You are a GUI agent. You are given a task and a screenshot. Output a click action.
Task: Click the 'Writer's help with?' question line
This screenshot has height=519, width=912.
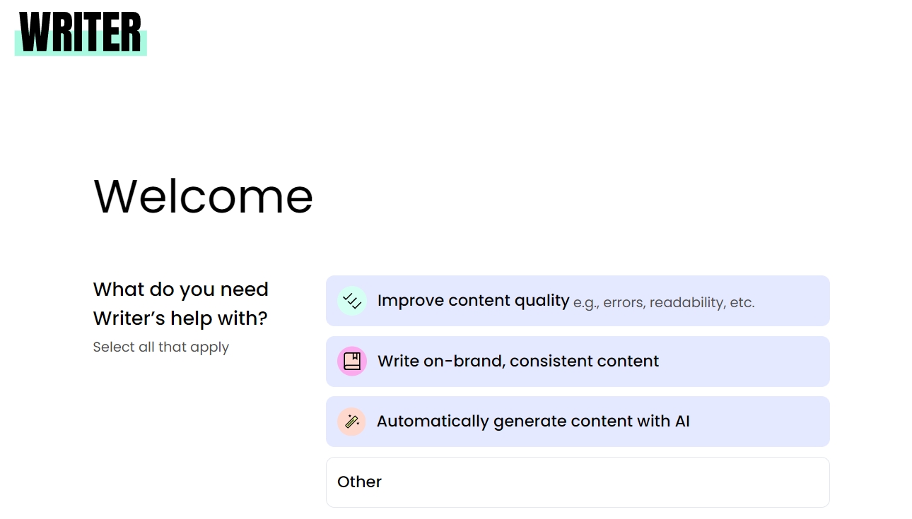[x=180, y=318]
